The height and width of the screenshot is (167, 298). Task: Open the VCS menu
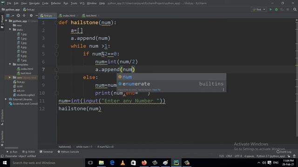82,3
